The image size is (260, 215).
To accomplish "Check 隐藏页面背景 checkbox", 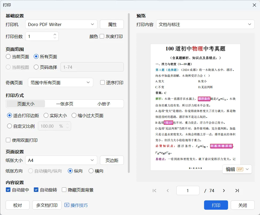I will (64, 190).
